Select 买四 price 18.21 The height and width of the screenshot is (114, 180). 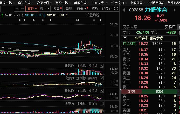pyautogui.click(x=143, y=110)
